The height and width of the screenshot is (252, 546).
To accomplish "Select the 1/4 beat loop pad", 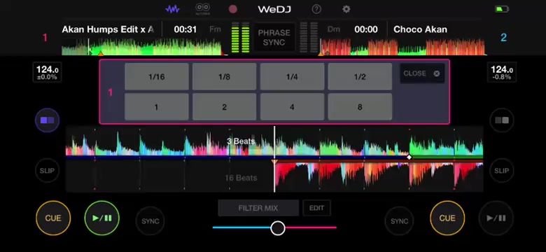I will [292, 76].
